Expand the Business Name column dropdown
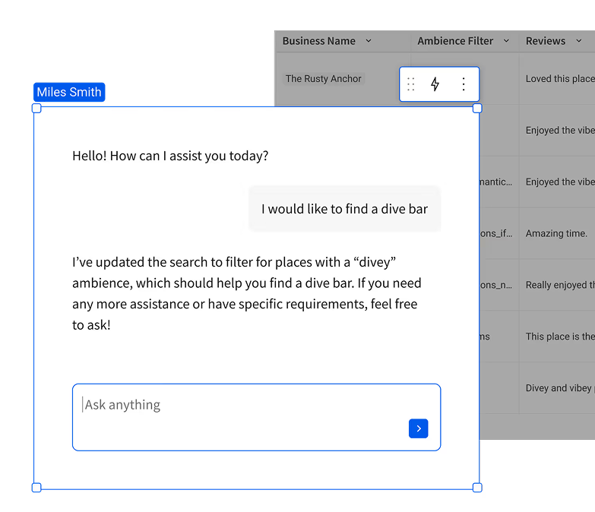Viewport: 595px width, 512px height. click(369, 41)
